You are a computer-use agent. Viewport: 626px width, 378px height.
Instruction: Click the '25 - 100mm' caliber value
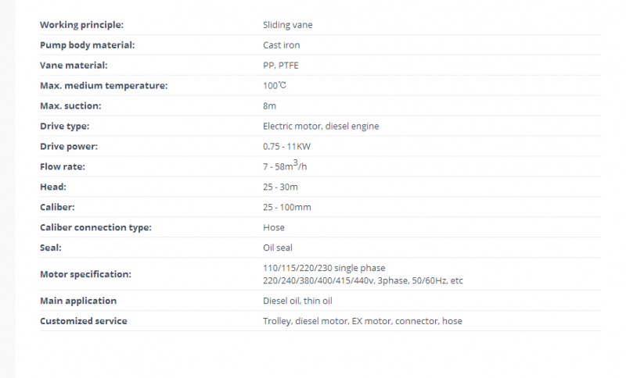(286, 208)
